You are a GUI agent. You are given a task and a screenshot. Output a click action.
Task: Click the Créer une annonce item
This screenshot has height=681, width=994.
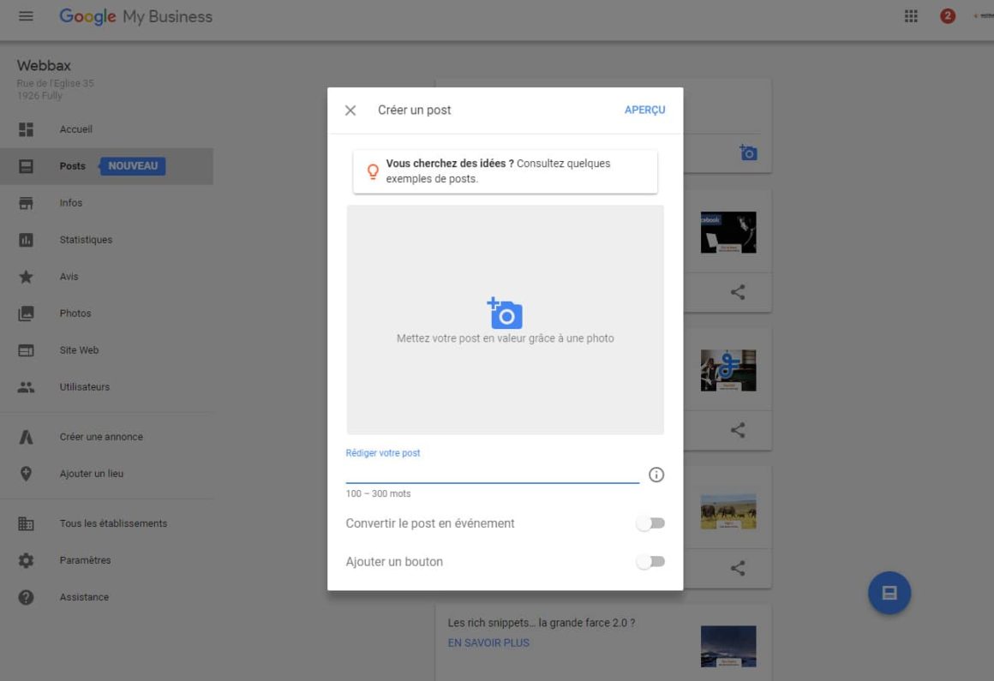[101, 437]
